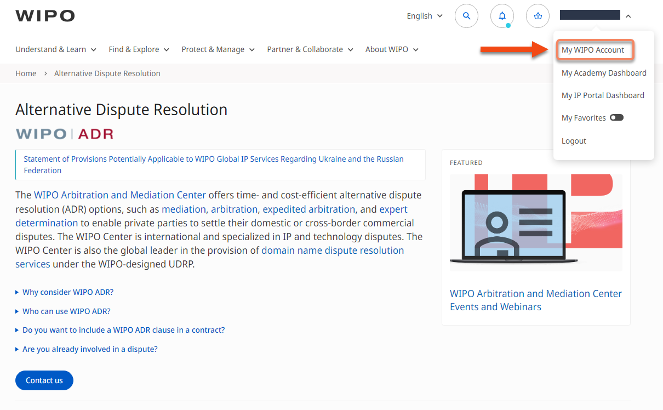Expand Who can use WIPO ADR? section

pos(66,311)
